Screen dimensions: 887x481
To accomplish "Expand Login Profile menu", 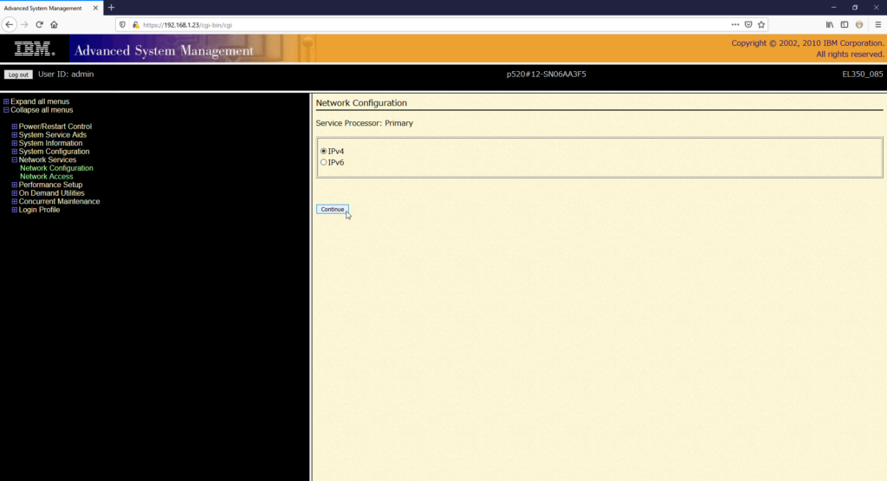I will click(15, 210).
